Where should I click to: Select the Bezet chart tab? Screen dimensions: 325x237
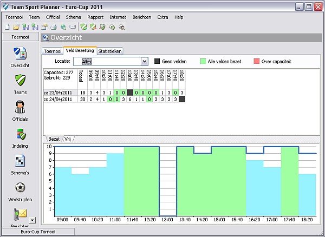click(x=54, y=139)
